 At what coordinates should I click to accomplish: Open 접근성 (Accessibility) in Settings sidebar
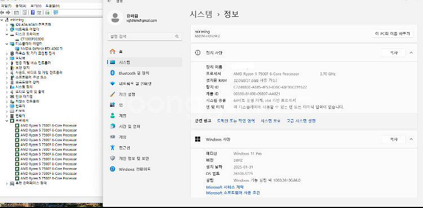click(x=144, y=147)
